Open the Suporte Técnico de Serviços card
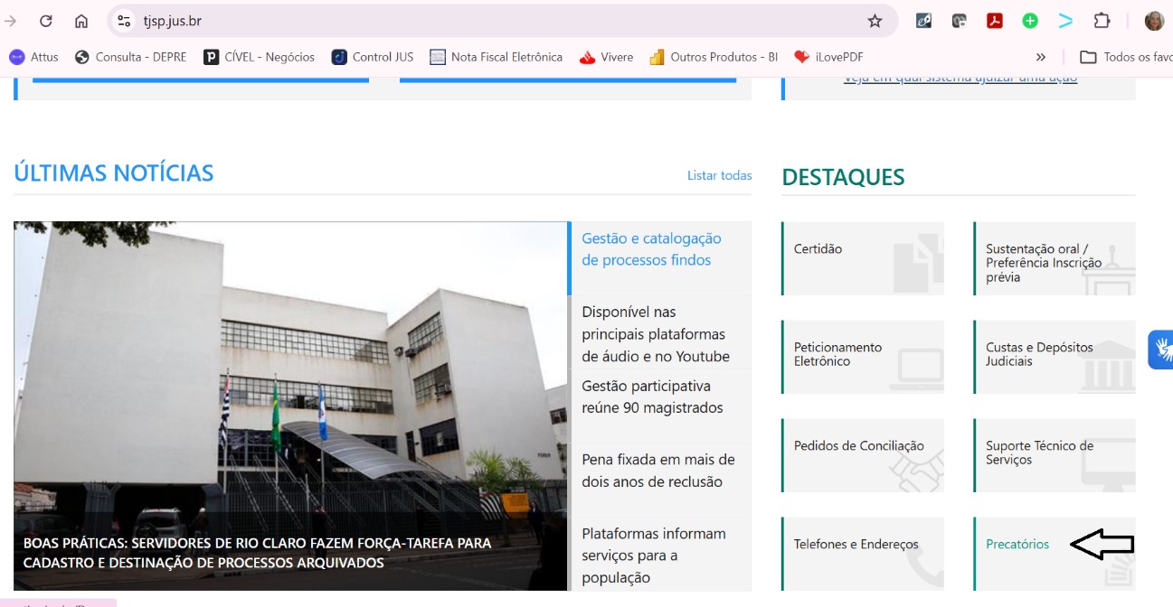1173x607 pixels. [1055, 455]
